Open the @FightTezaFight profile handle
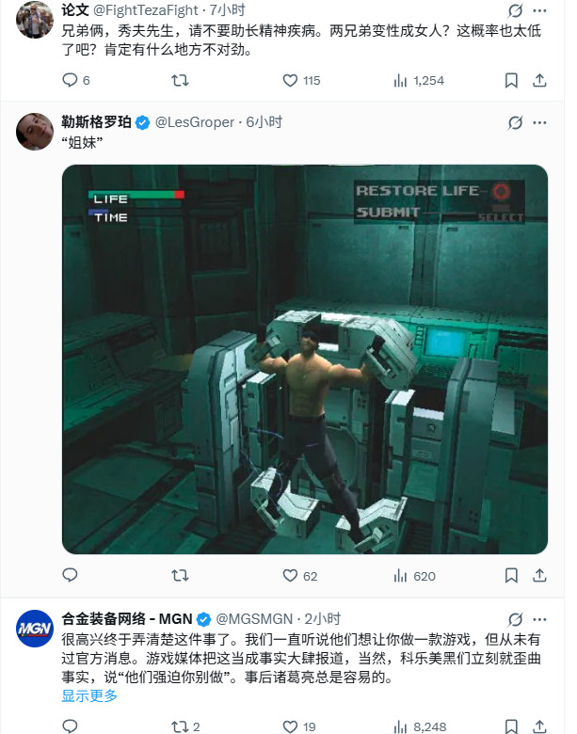This screenshot has height=734, width=577. (x=146, y=9)
